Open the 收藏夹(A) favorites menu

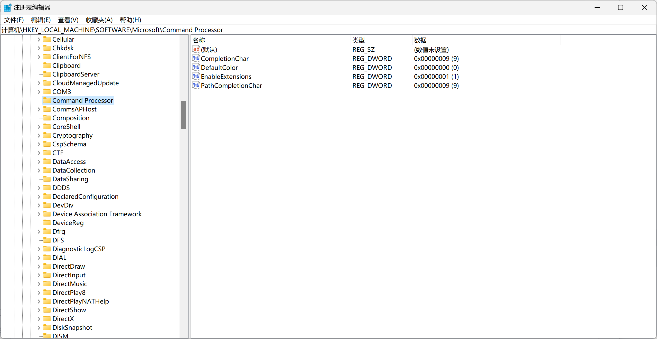99,20
